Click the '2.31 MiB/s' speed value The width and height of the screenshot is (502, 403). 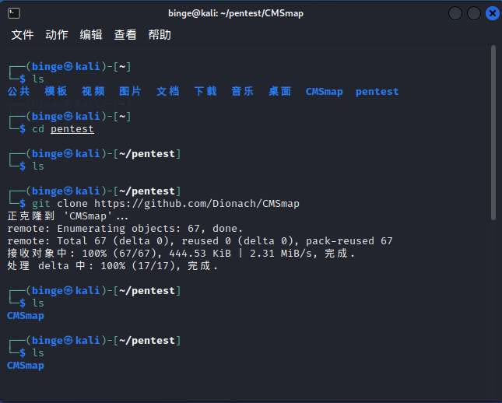(x=281, y=254)
